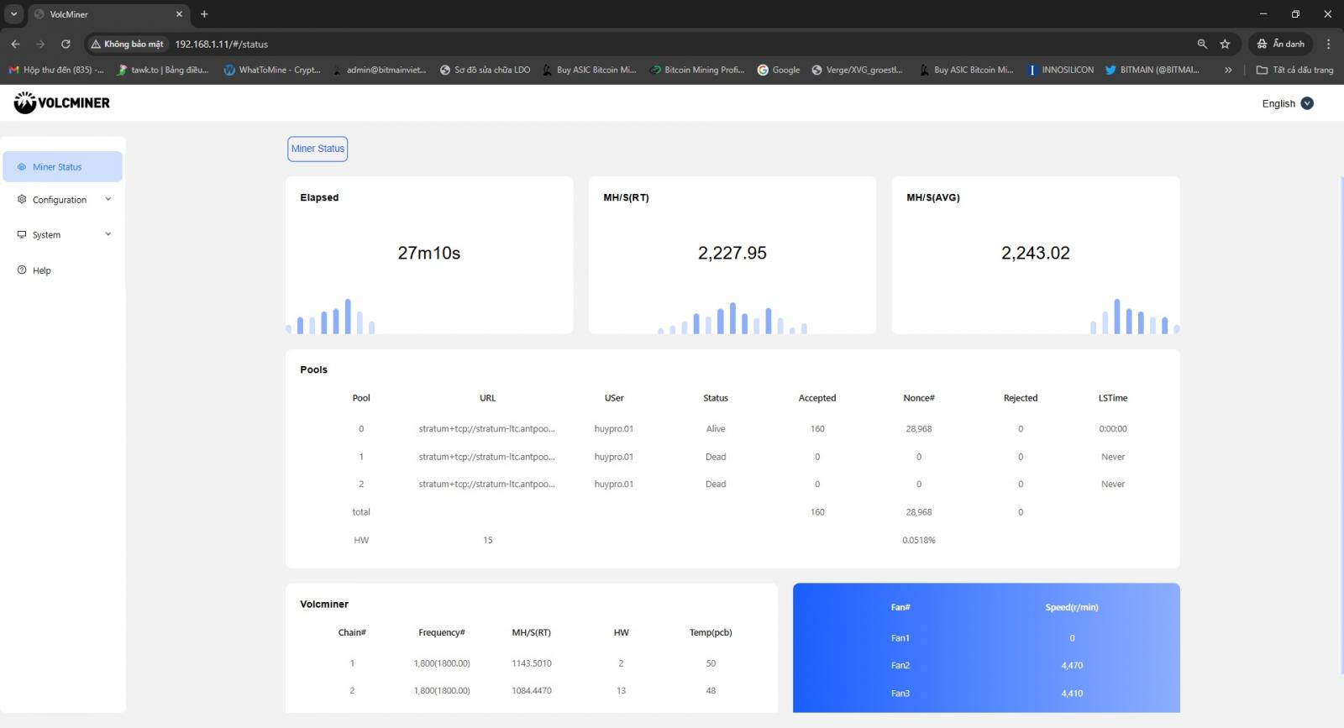Click the VolcMiner logo

click(x=62, y=102)
